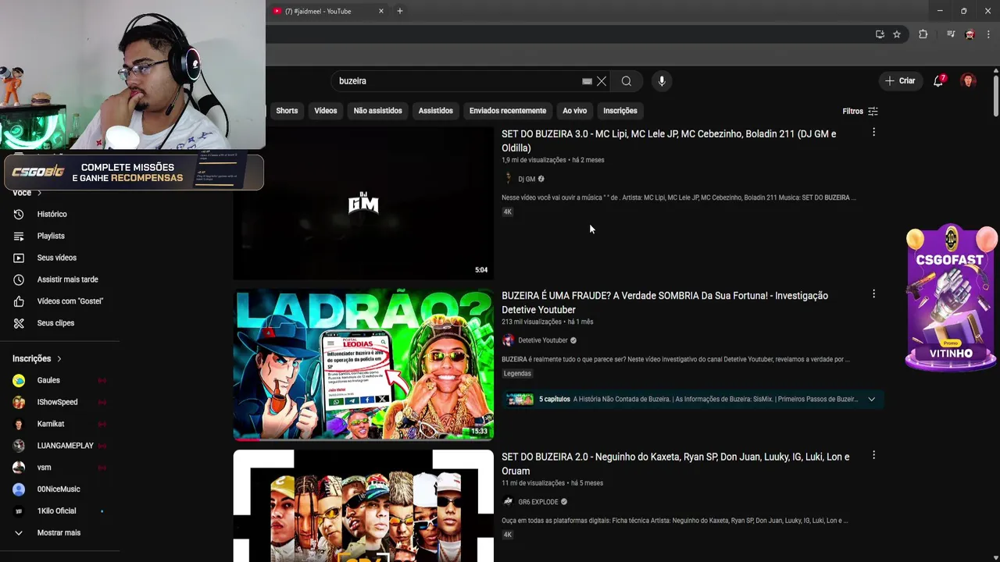The height and width of the screenshot is (562, 1000).
Task: Go to Seus vídeos in sidebar
Action: tap(56, 258)
